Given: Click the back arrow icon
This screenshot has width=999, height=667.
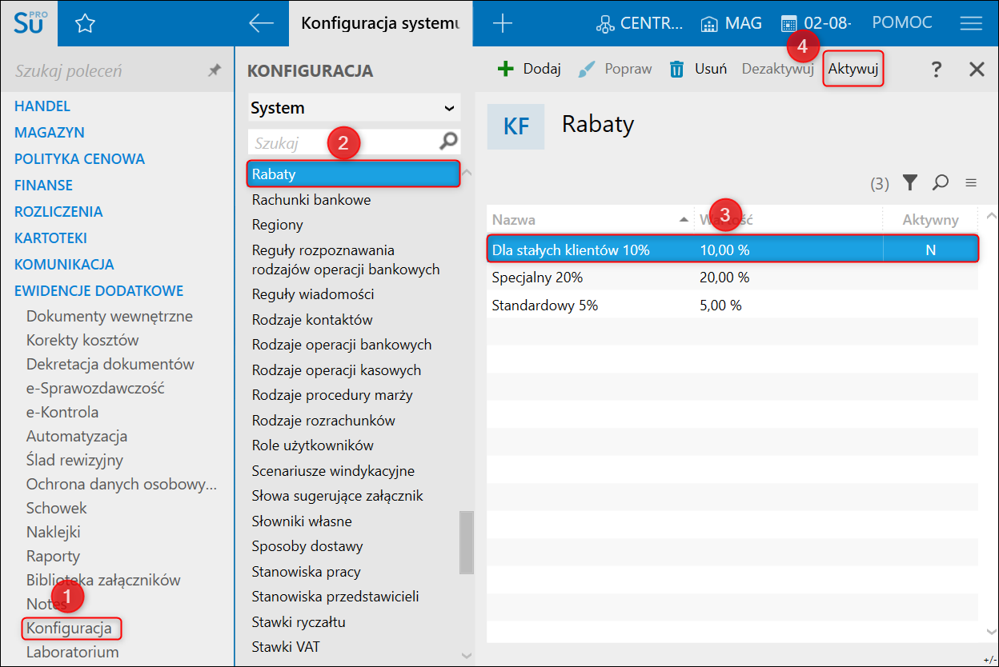Looking at the screenshot, I should (x=261, y=24).
